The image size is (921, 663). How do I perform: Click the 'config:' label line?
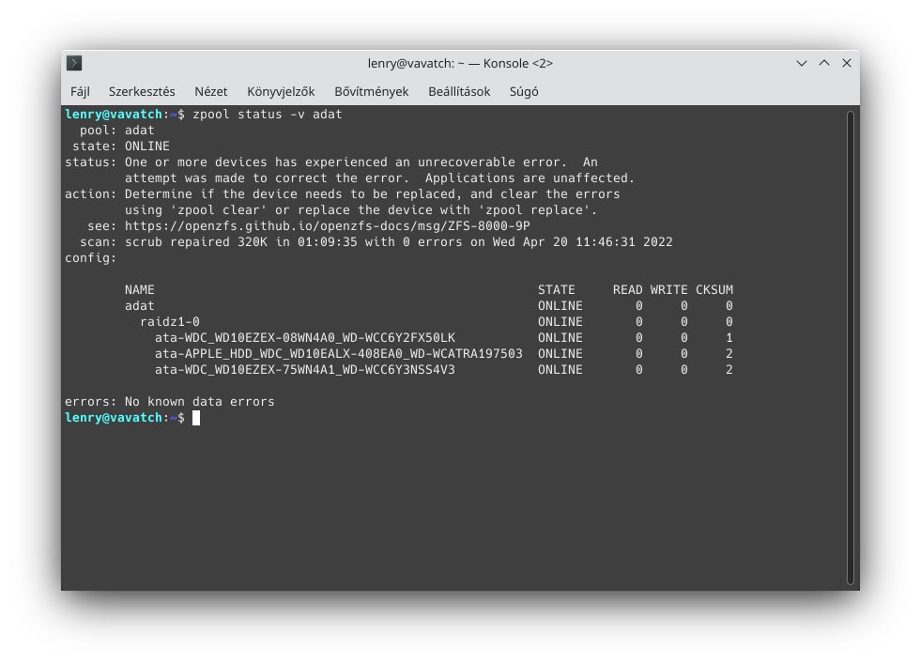90,258
